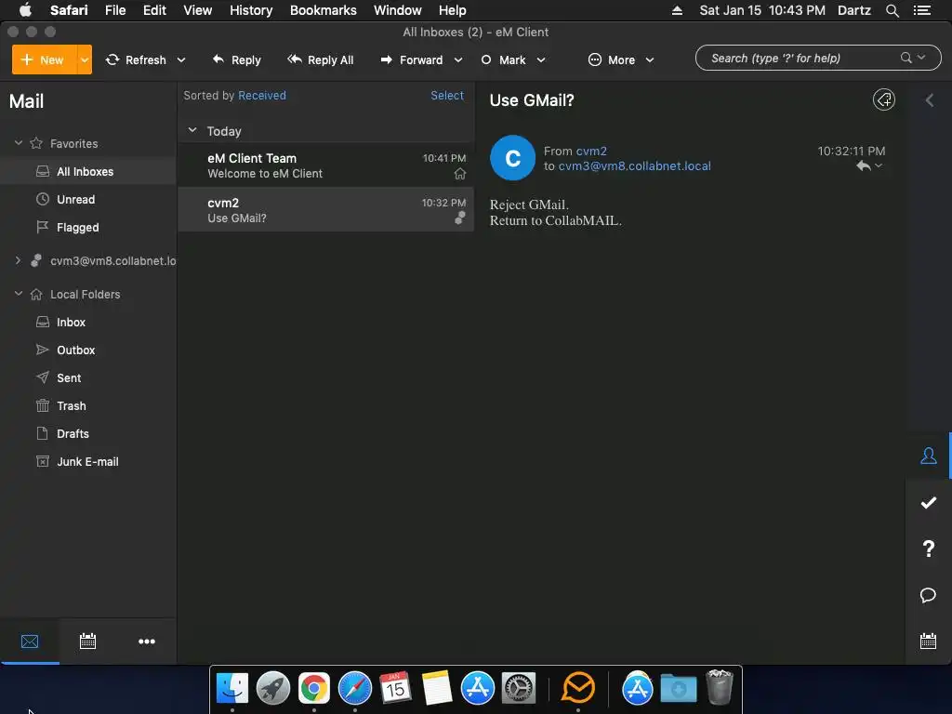This screenshot has width=952, height=714.
Task: Open Local Folders Inbox
Action: point(88,322)
